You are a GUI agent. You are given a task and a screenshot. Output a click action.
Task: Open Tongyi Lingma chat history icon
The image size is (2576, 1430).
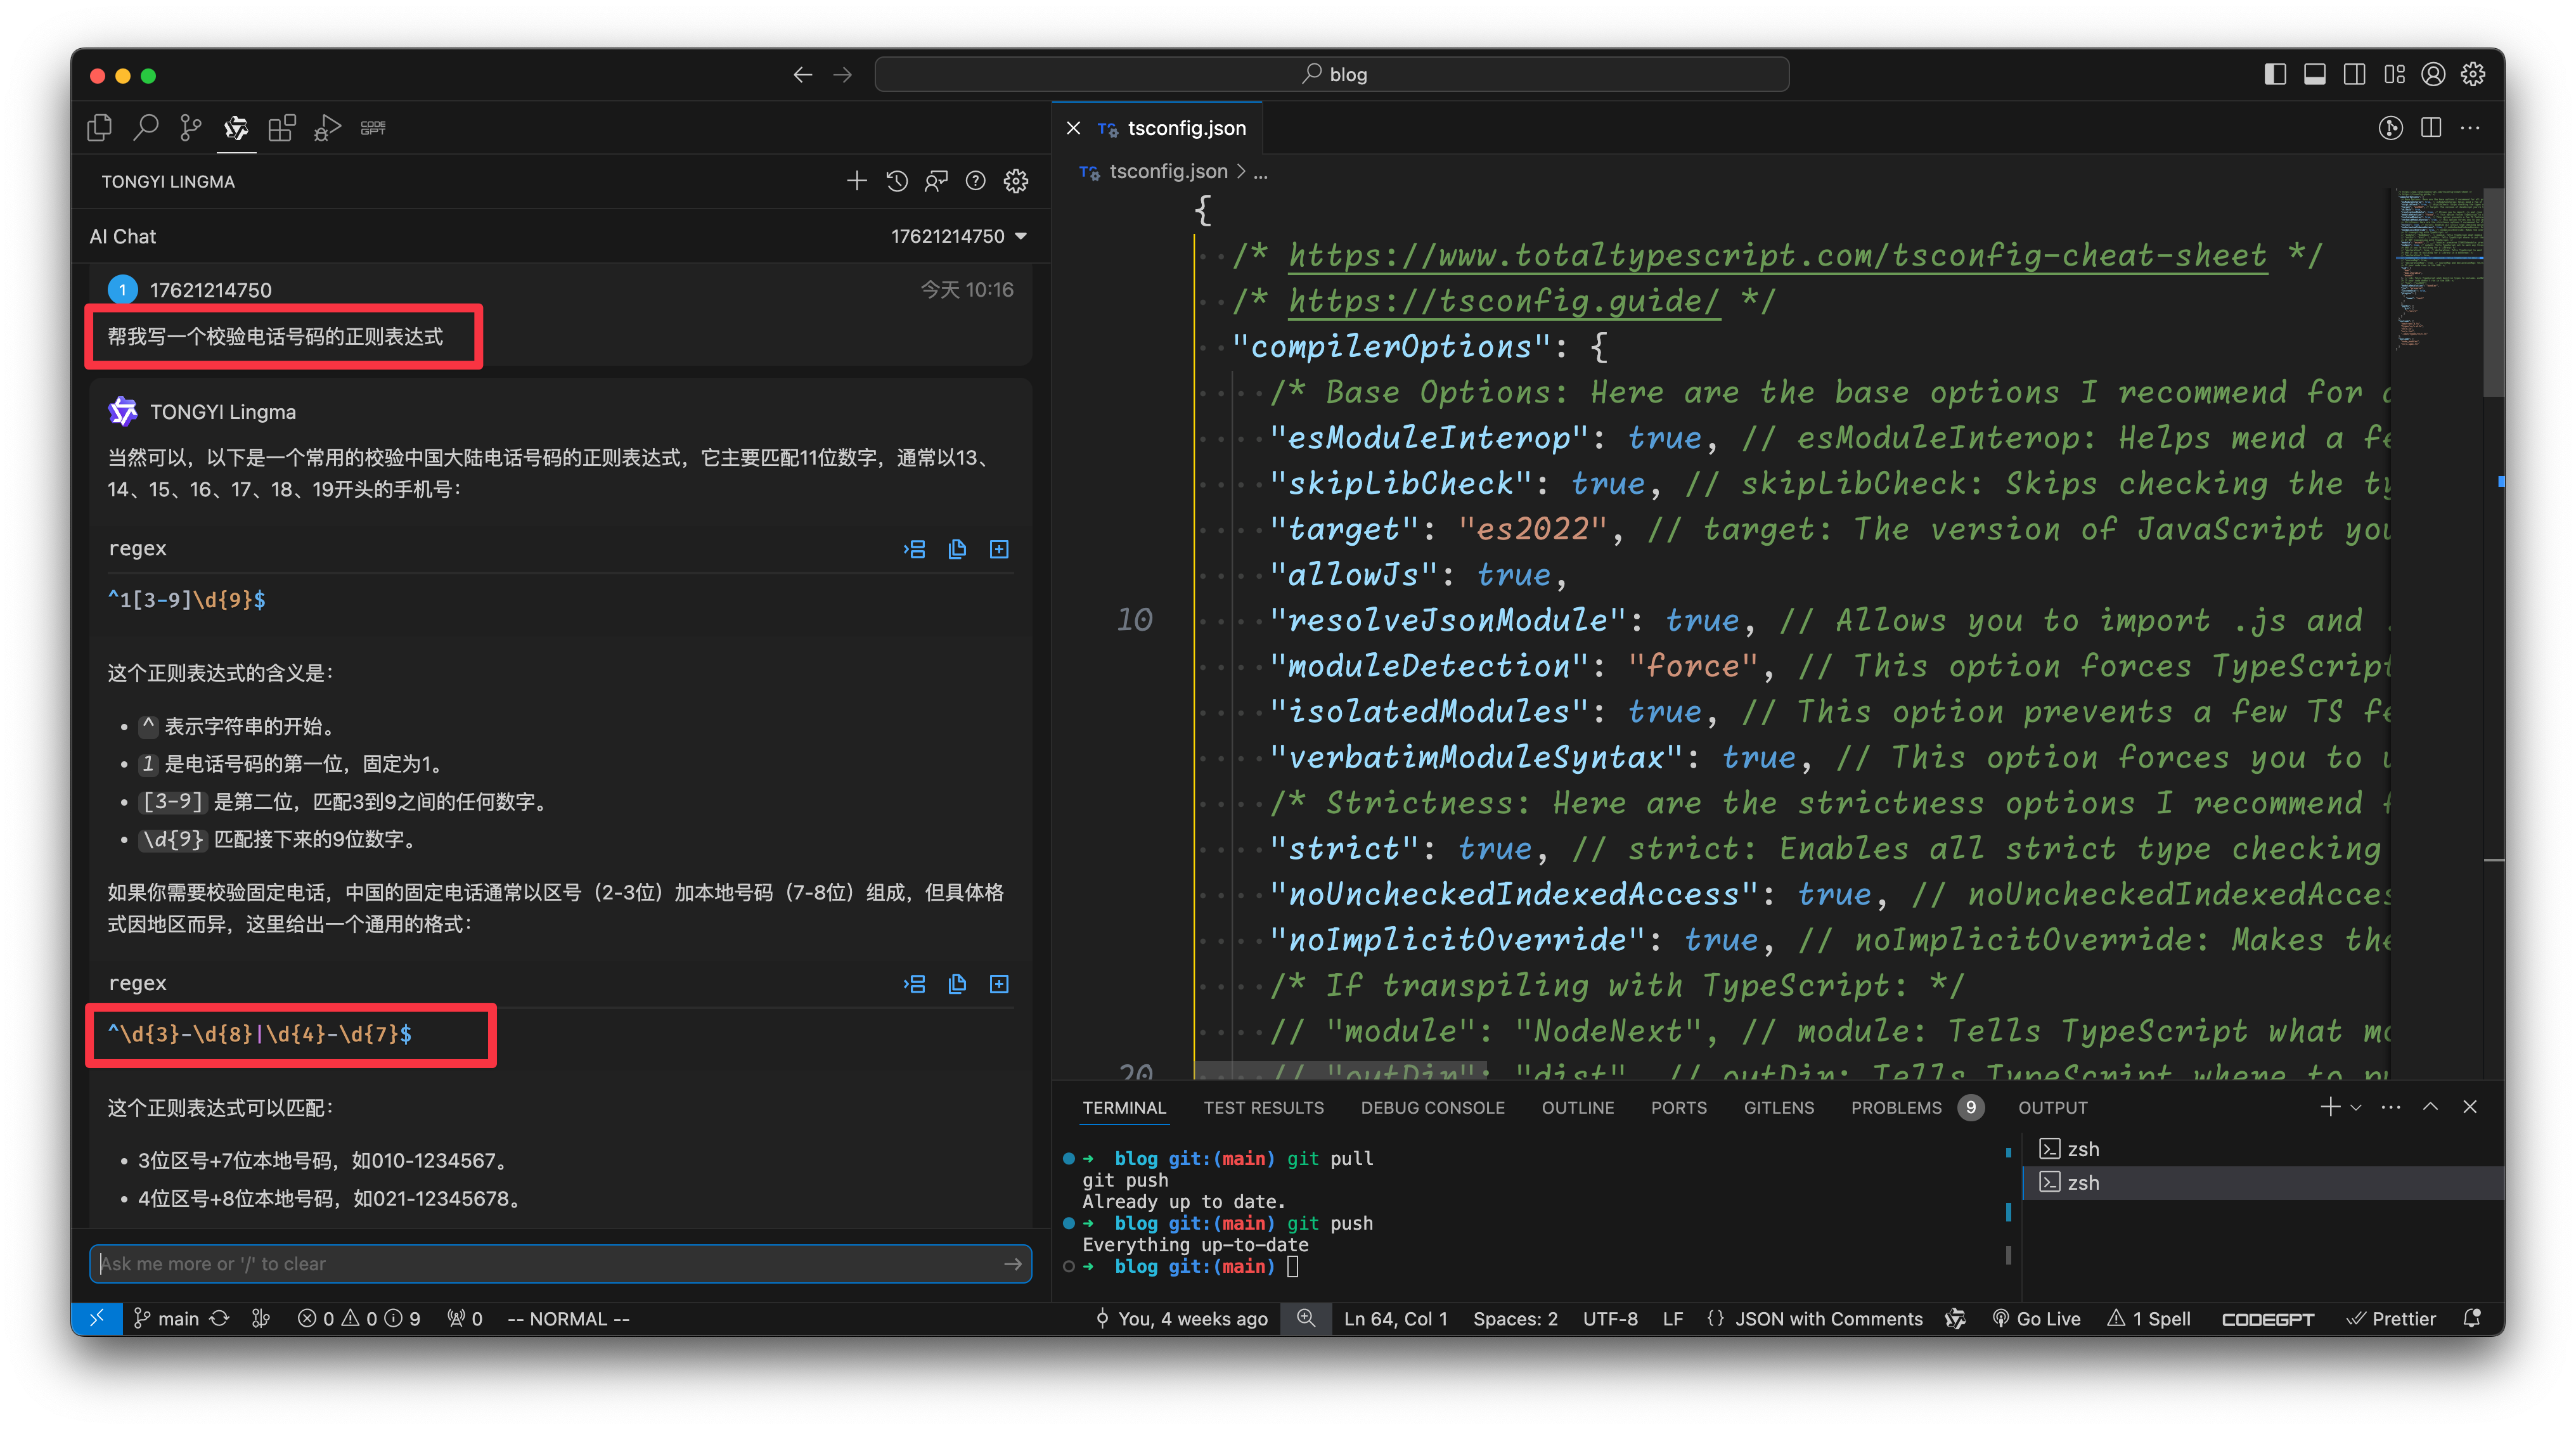pyautogui.click(x=897, y=181)
